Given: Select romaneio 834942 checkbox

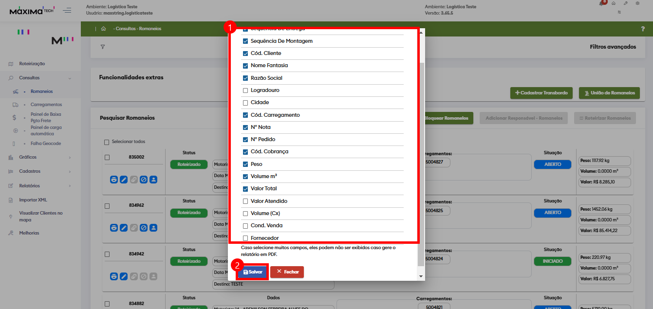Looking at the screenshot, I should 107,254.
